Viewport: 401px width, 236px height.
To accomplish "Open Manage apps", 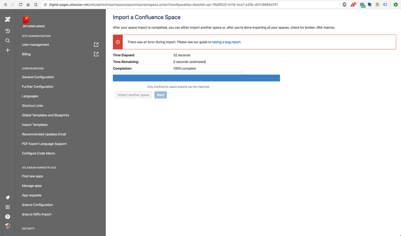I will click(x=32, y=186).
